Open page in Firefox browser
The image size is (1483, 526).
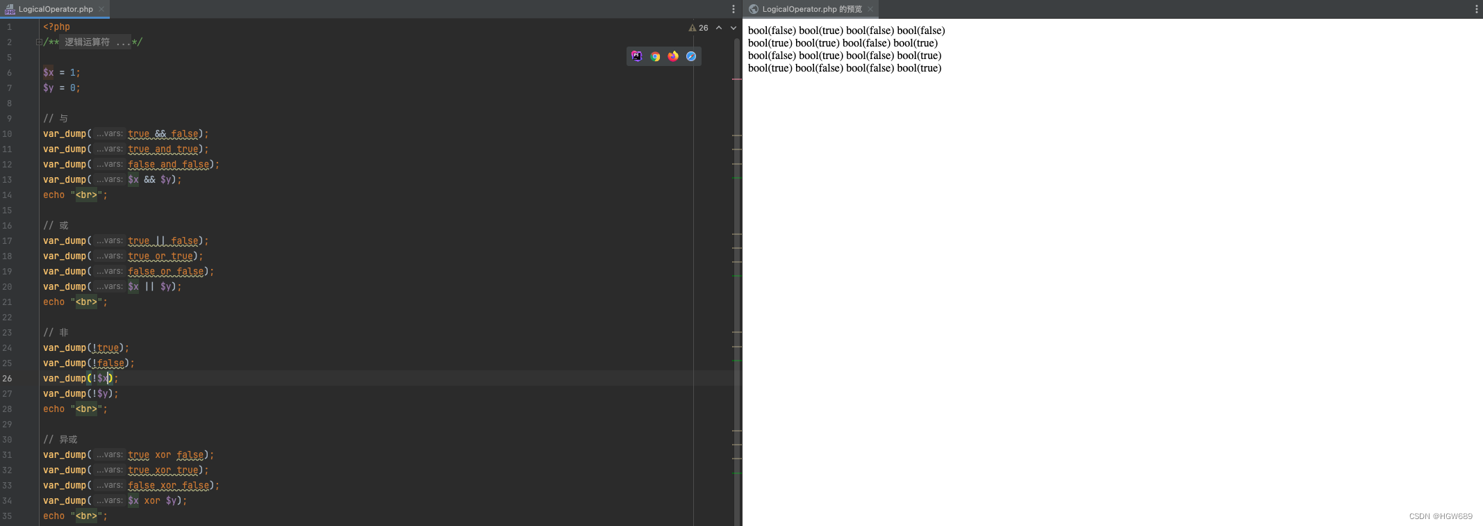pyautogui.click(x=673, y=56)
